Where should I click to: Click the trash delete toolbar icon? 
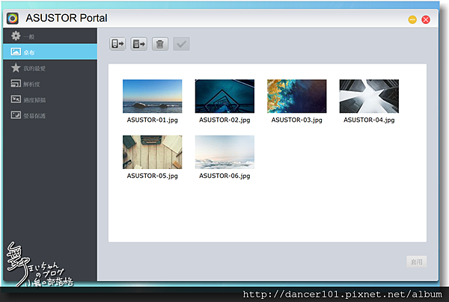pyautogui.click(x=160, y=44)
